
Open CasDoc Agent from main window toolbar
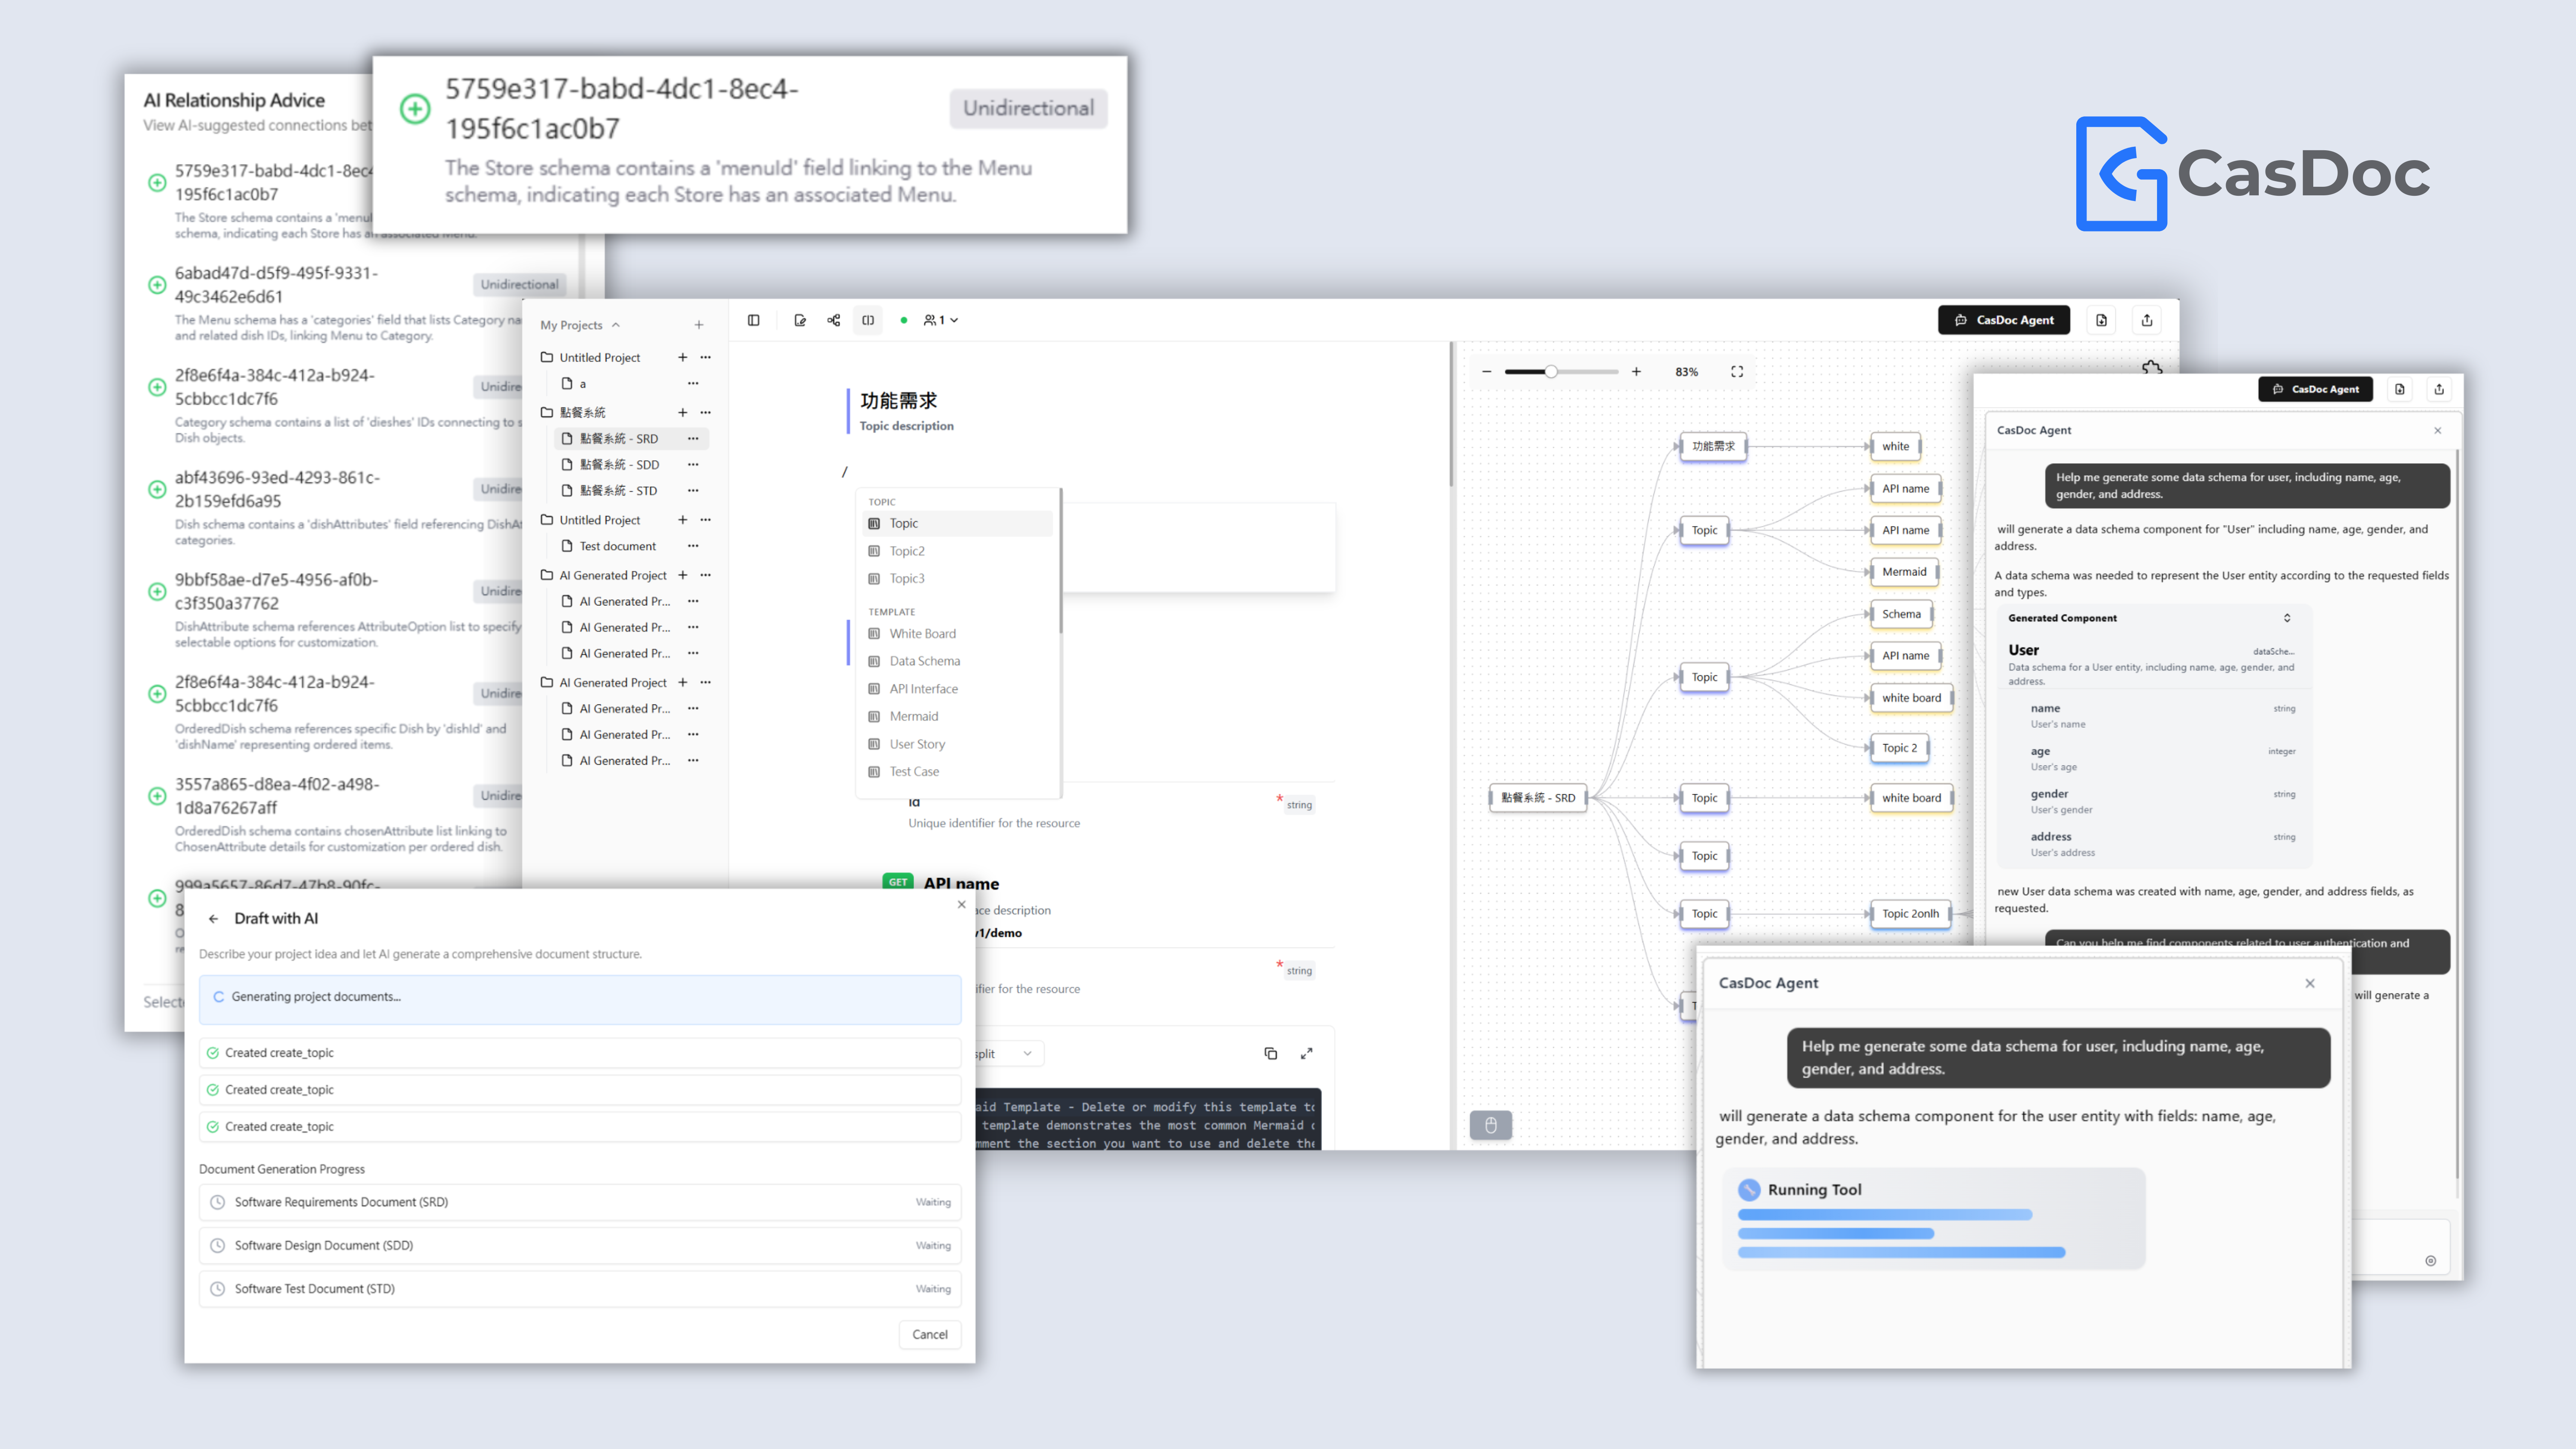point(2004,320)
